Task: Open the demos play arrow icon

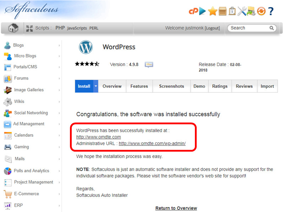Action: pyautogui.click(x=202, y=11)
